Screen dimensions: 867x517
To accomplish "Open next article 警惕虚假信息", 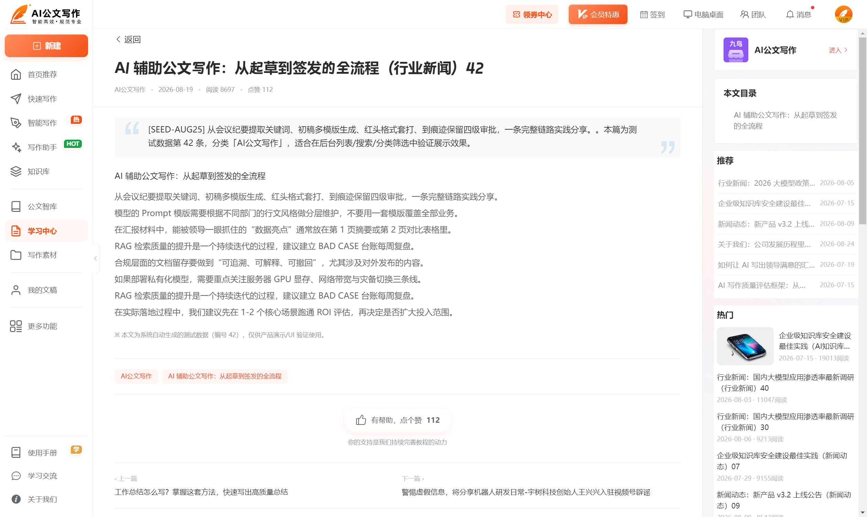I will click(526, 492).
